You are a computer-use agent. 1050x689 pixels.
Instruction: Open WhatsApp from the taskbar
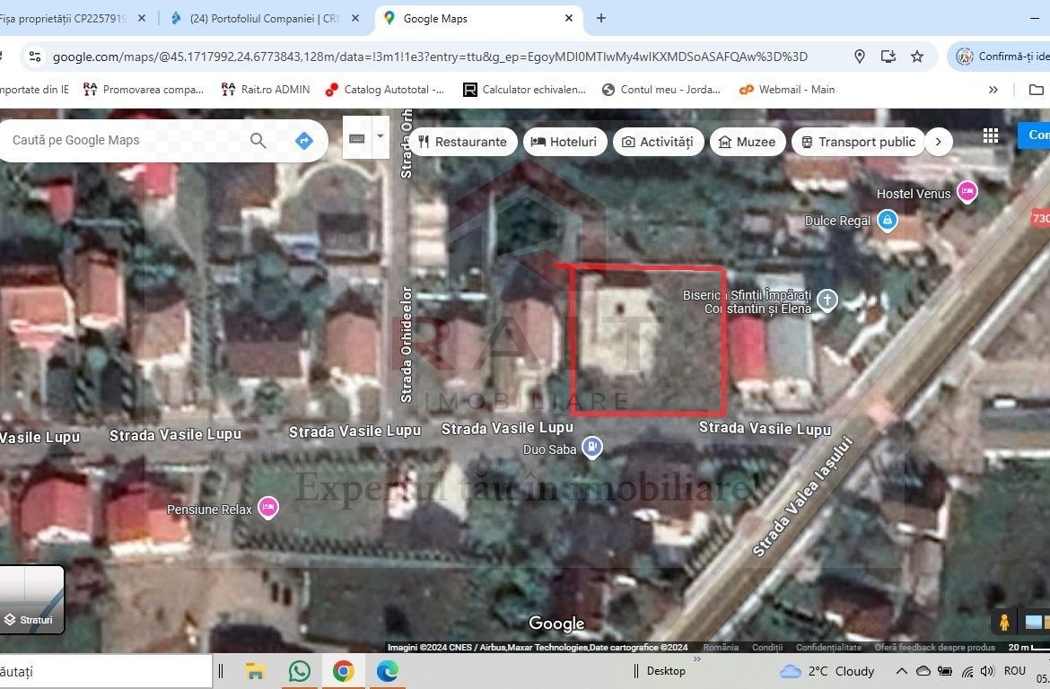[x=300, y=671]
